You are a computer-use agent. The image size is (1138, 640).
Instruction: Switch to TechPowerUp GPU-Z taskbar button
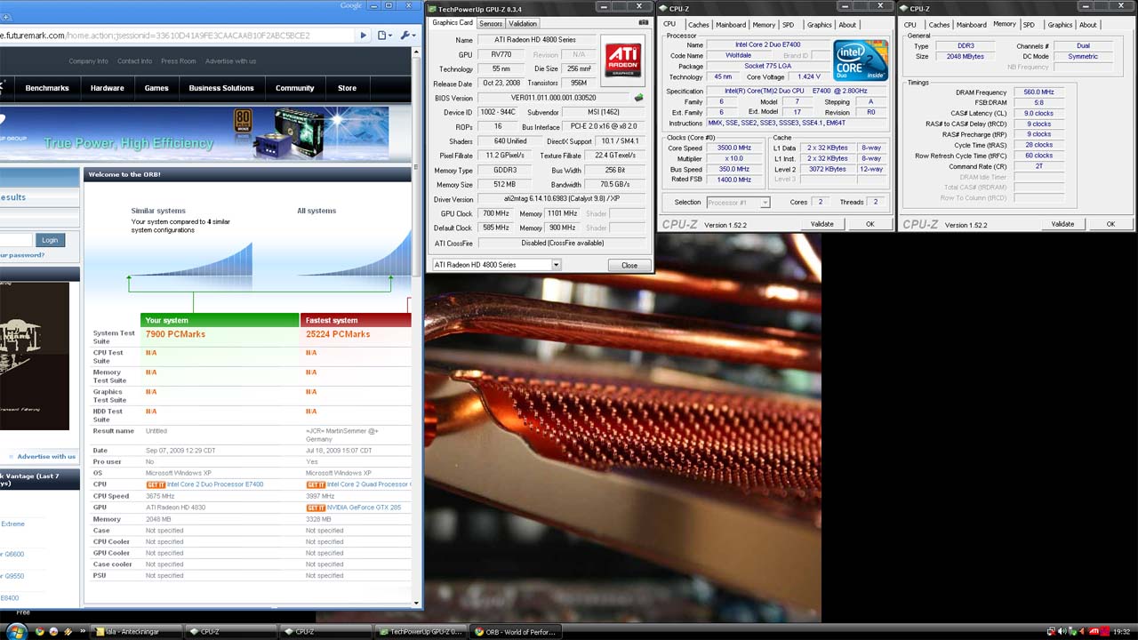pos(422,632)
